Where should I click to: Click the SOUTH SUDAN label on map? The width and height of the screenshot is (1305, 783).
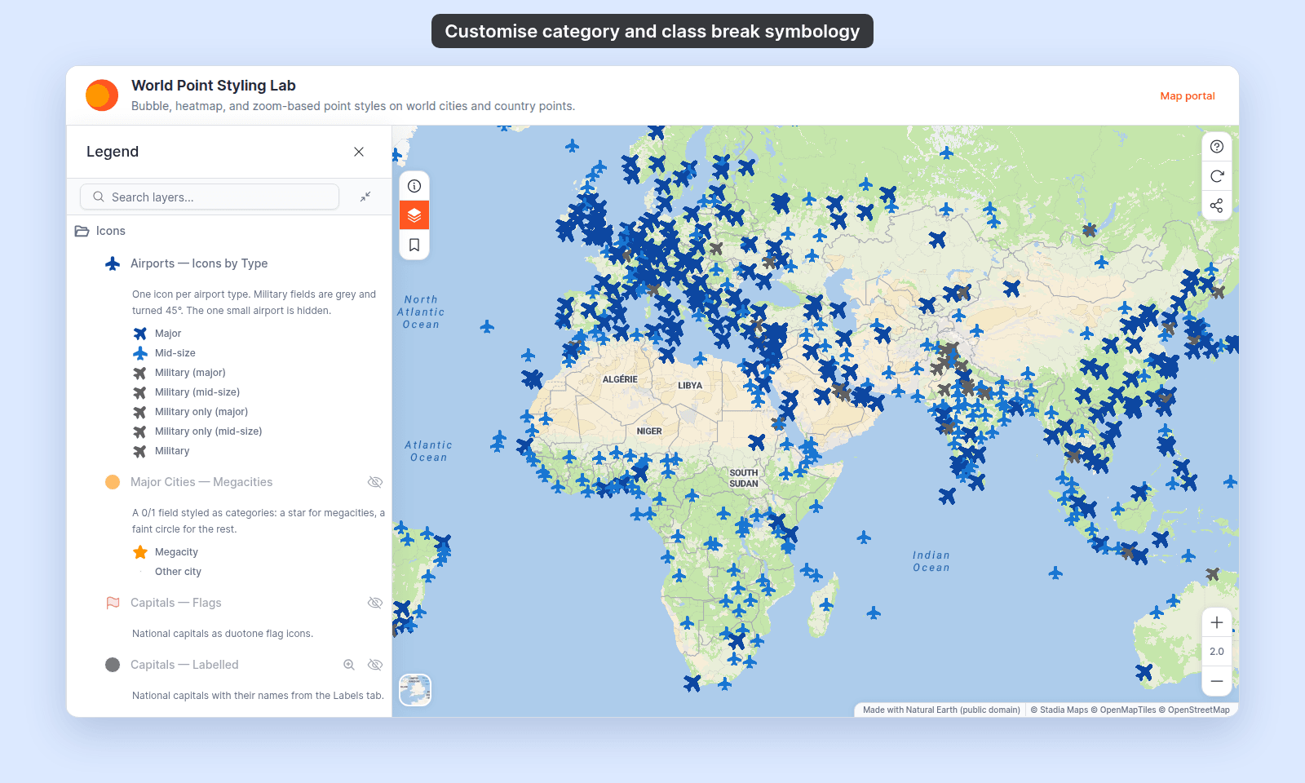point(744,478)
